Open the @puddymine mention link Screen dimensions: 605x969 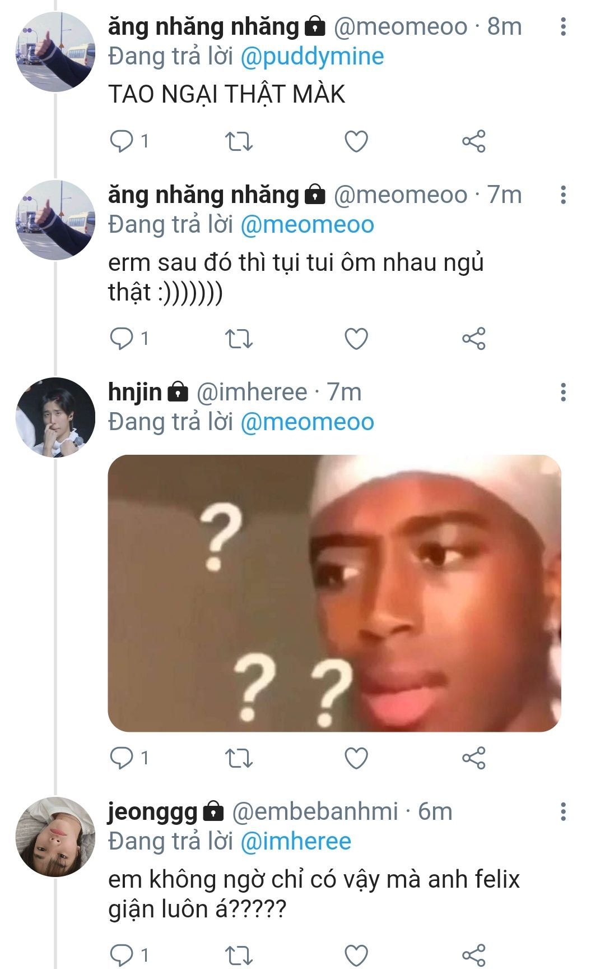coord(312,57)
